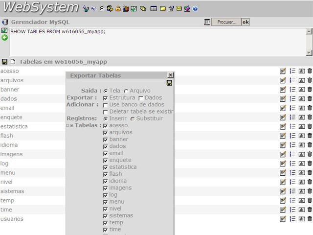Go back using the green circular arrow icon
Viewport: 313px width, 235px height.
4,38
